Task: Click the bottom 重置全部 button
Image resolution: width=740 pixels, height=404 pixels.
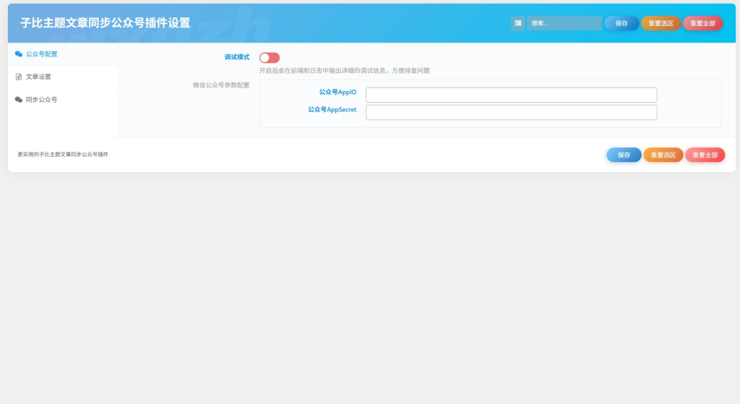Action: pyautogui.click(x=705, y=155)
